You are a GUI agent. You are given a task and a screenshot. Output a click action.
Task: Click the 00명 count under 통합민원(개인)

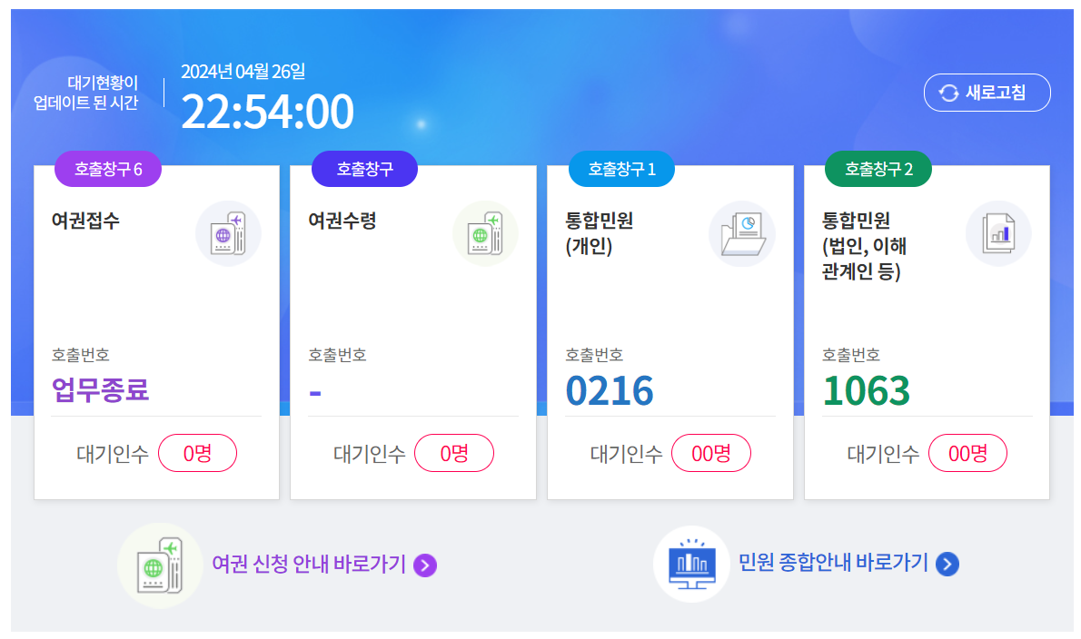point(711,453)
